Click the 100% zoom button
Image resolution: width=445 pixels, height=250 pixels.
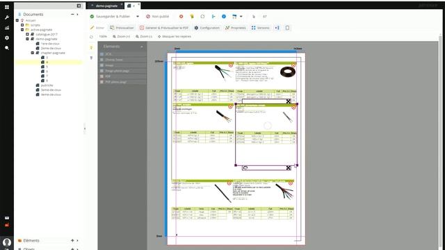(103, 37)
